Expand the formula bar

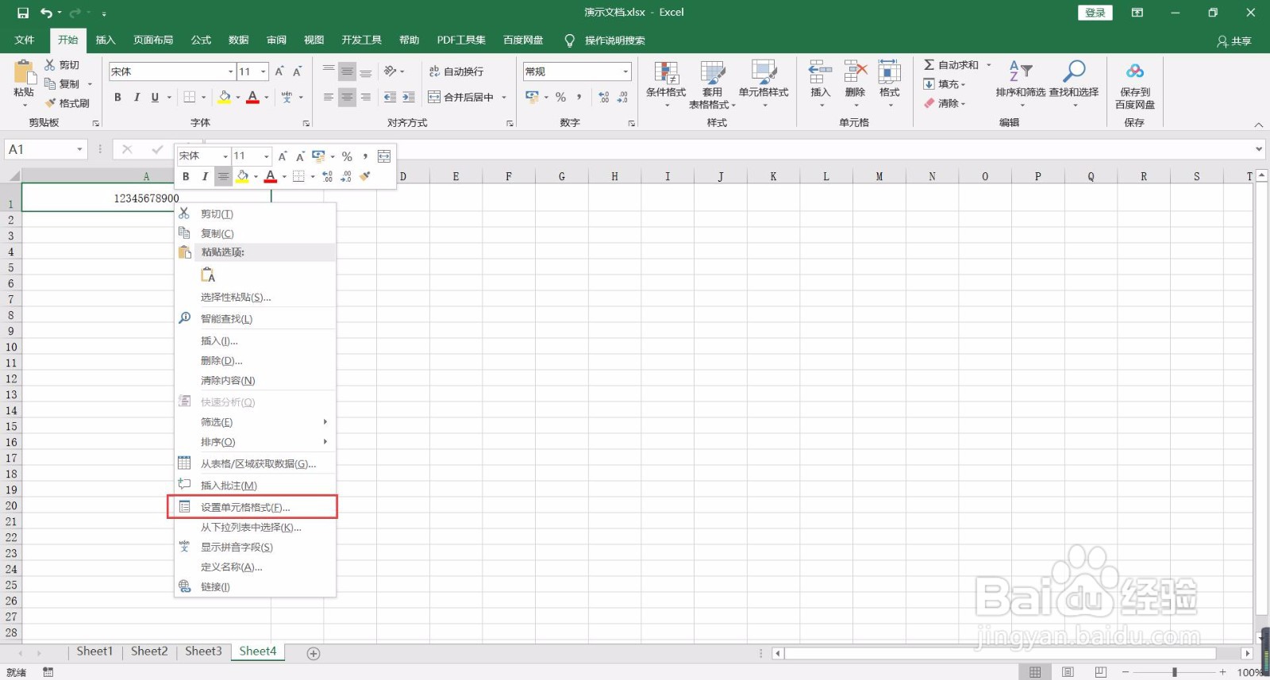click(1259, 149)
